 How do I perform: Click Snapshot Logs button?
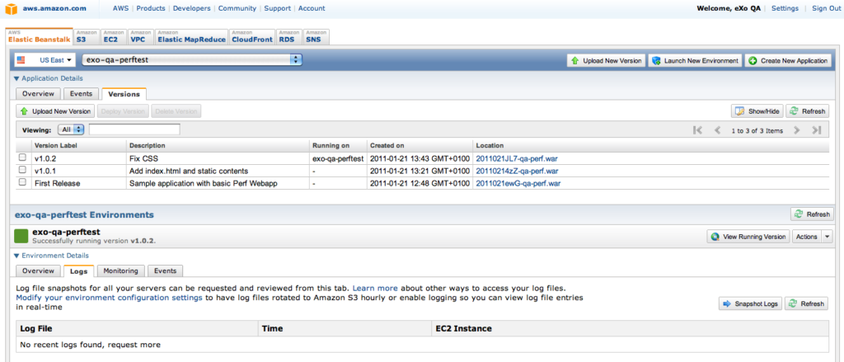(x=750, y=303)
